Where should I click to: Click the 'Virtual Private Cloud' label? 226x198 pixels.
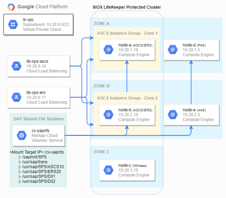[42, 29]
